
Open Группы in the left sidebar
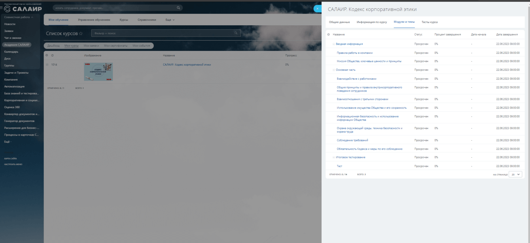pyautogui.click(x=9, y=66)
